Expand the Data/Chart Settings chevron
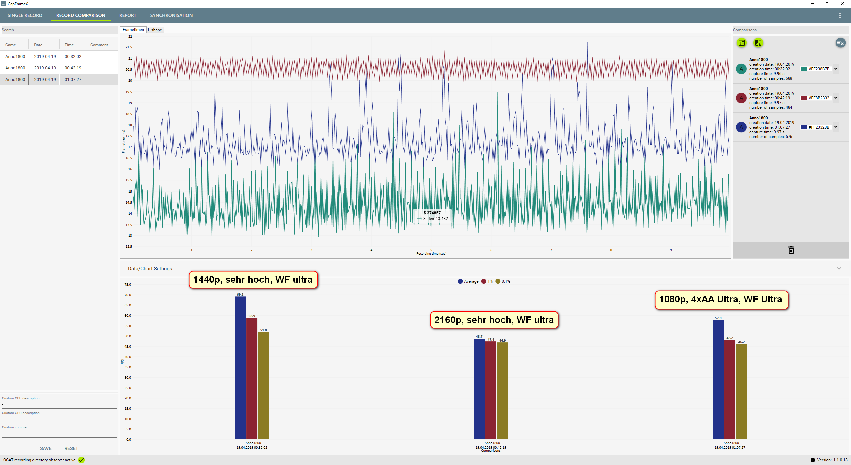851x465 pixels. click(839, 268)
